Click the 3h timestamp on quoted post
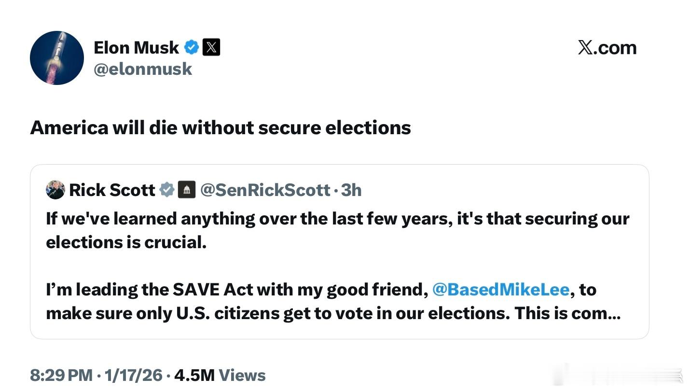689x392 pixels. [351, 190]
